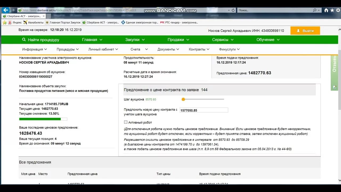
Task: Open Авиабилеты bookmark
Action: [x=33, y=23]
